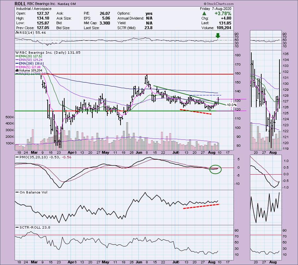Select the EMA(200) 138.61 legend entry
The image size is (298, 265).
(29, 64)
